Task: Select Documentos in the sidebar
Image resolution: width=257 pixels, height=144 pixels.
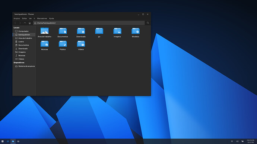Action: [24, 45]
